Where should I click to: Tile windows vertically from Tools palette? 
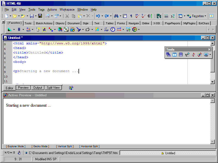(174, 55)
